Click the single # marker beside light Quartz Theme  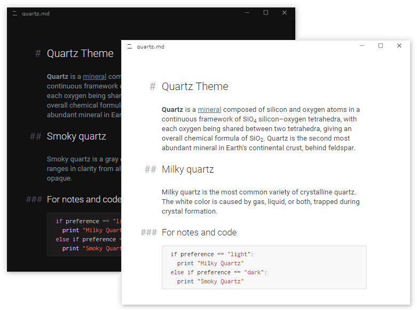coord(152,86)
